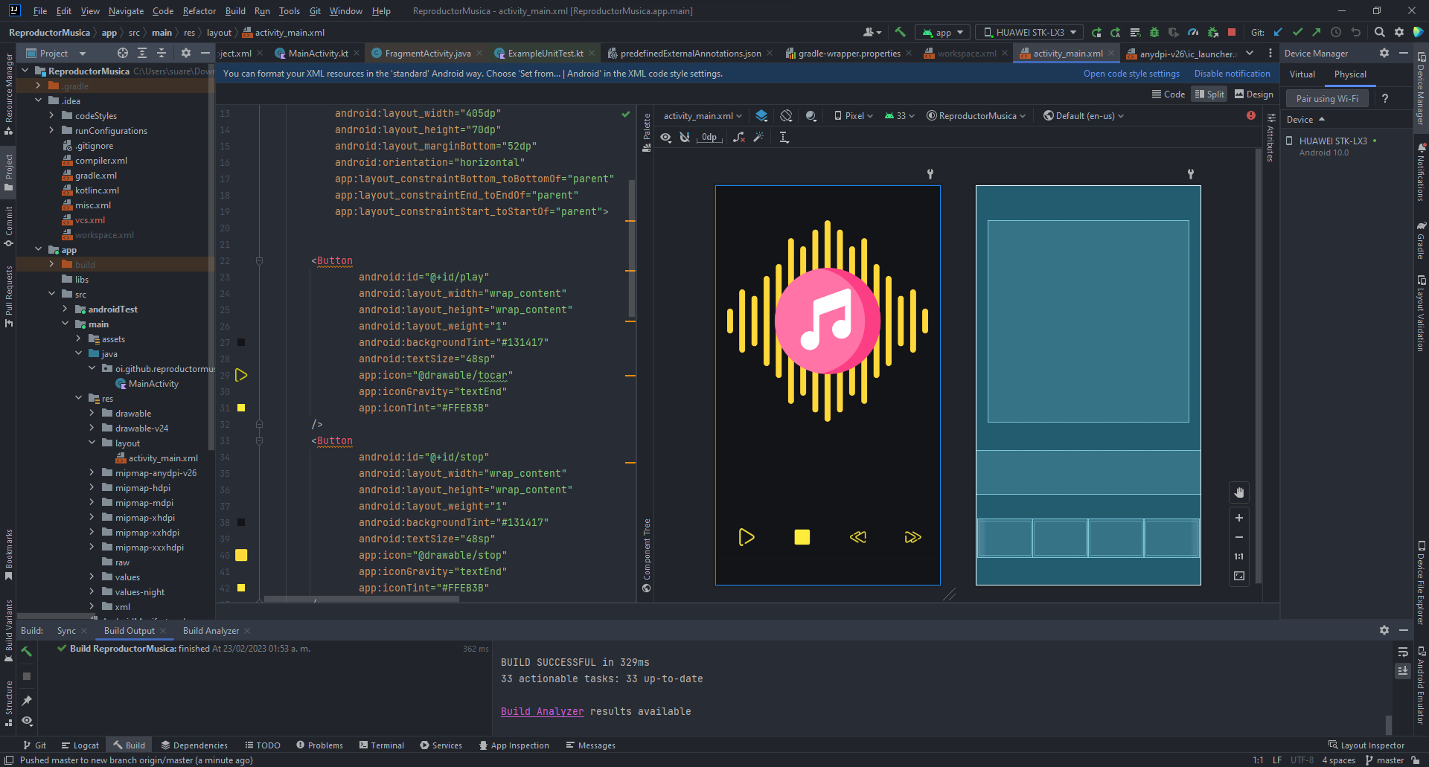Open activity_main.xml in the project tree
The width and height of the screenshot is (1429, 767).
pyautogui.click(x=163, y=458)
